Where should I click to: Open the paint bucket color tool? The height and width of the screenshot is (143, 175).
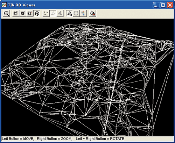[93, 13]
